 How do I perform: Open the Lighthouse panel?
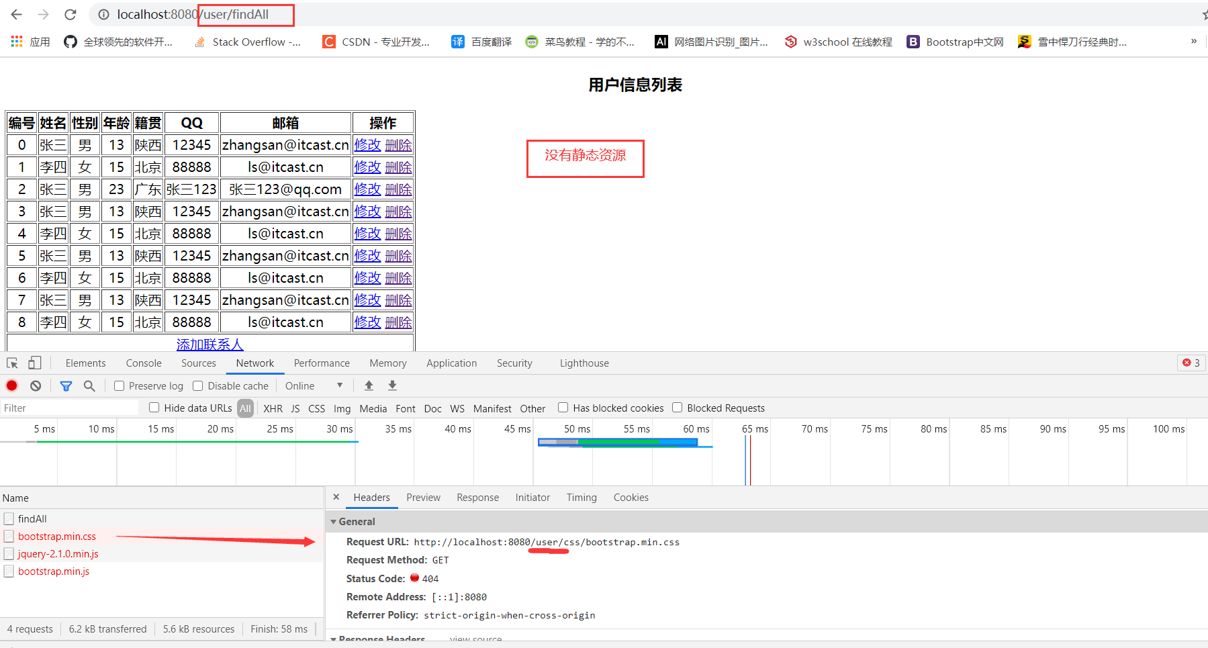point(584,363)
